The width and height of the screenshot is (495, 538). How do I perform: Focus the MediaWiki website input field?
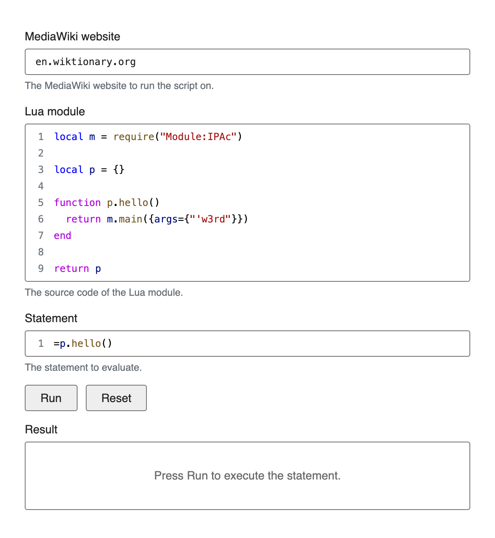pyautogui.click(x=247, y=62)
